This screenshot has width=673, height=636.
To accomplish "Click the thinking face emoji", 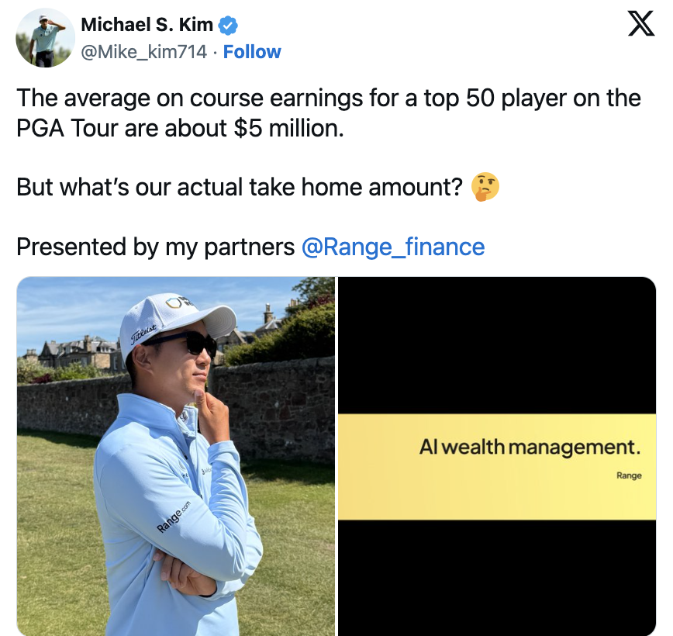I will [485, 187].
